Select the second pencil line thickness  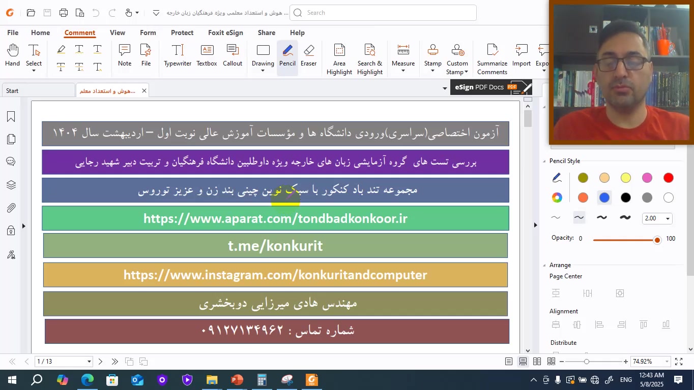(x=579, y=218)
